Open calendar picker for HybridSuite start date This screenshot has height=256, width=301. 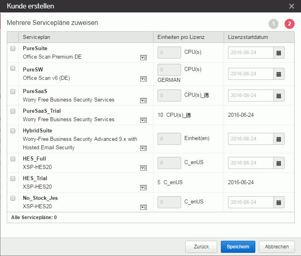point(279,139)
